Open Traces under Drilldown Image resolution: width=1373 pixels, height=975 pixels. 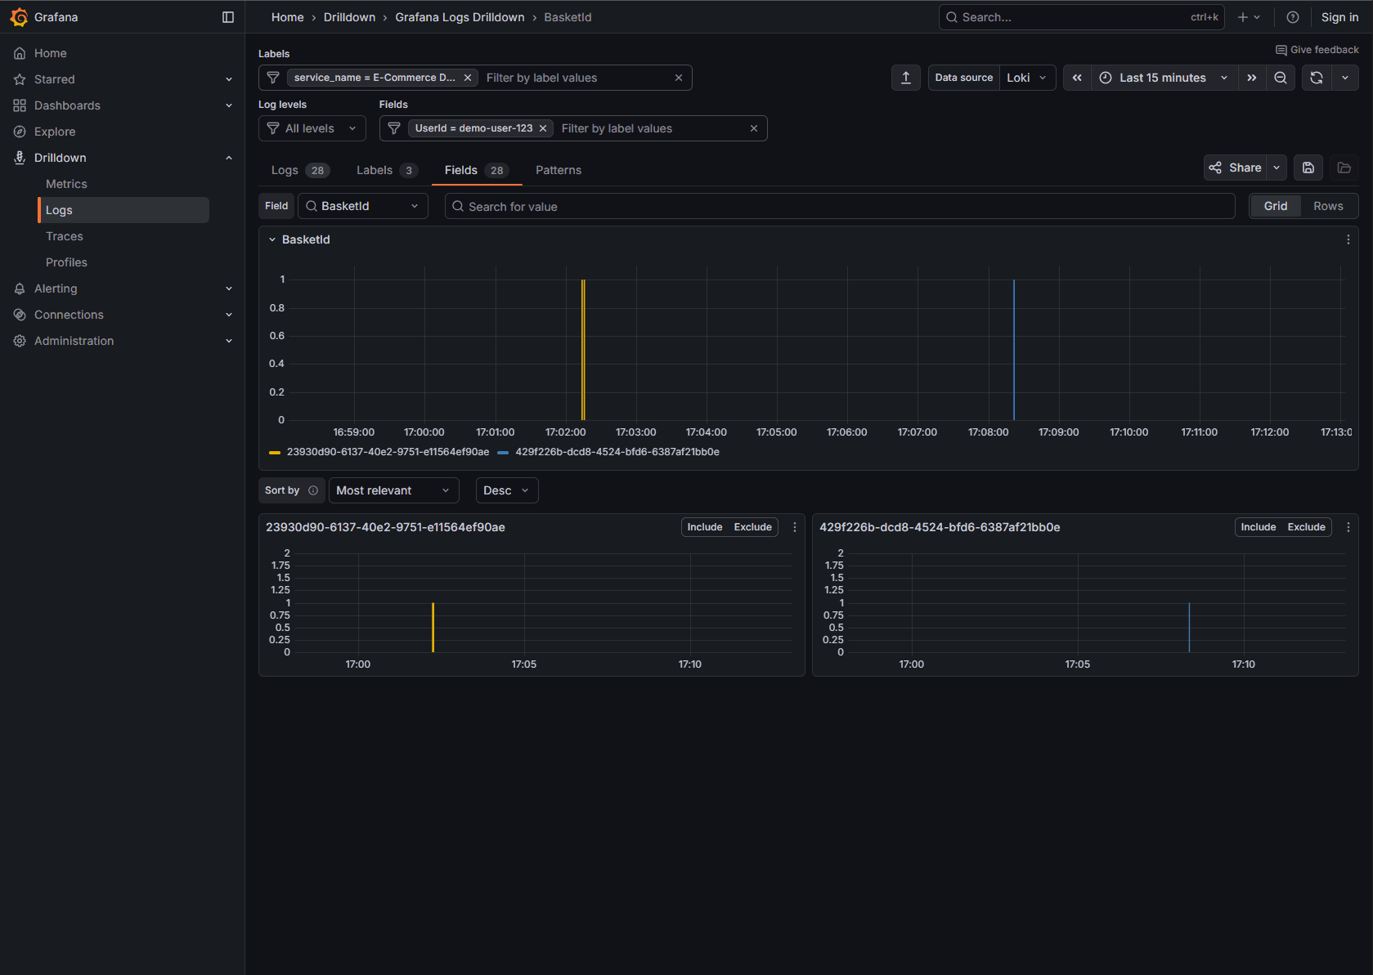click(x=64, y=235)
